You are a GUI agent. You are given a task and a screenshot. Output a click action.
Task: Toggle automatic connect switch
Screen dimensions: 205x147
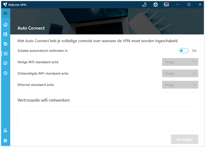click(184, 50)
